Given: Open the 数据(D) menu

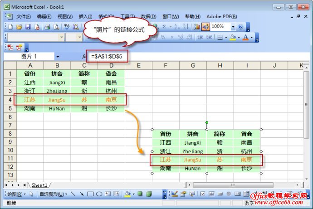Looking at the screenshot, I should coord(149,17).
